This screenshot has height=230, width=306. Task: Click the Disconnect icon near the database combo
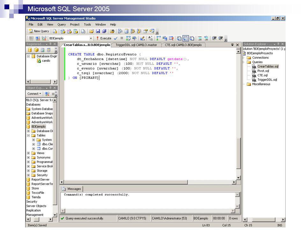38,38
